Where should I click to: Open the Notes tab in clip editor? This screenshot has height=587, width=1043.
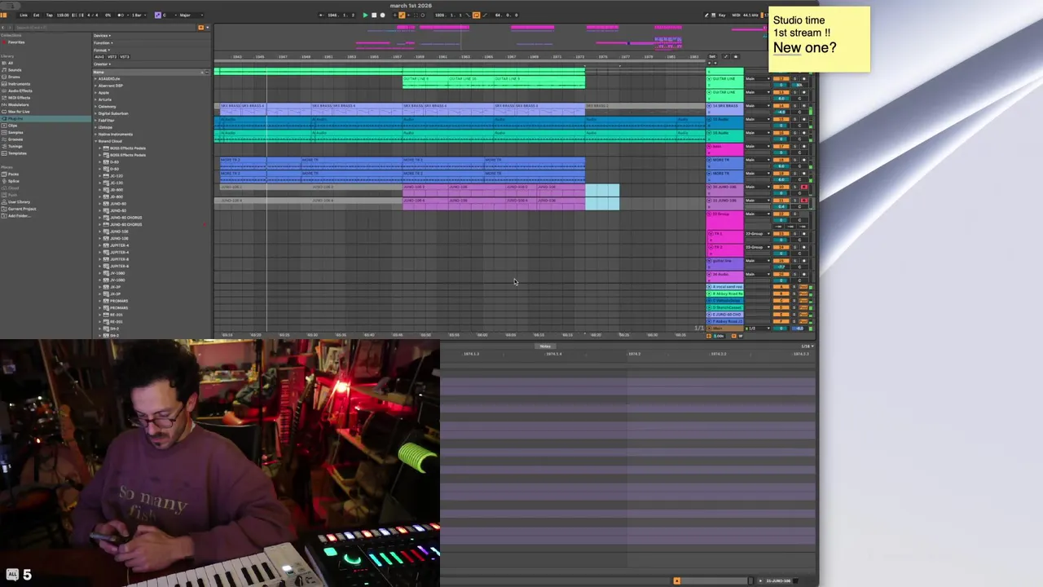545,346
